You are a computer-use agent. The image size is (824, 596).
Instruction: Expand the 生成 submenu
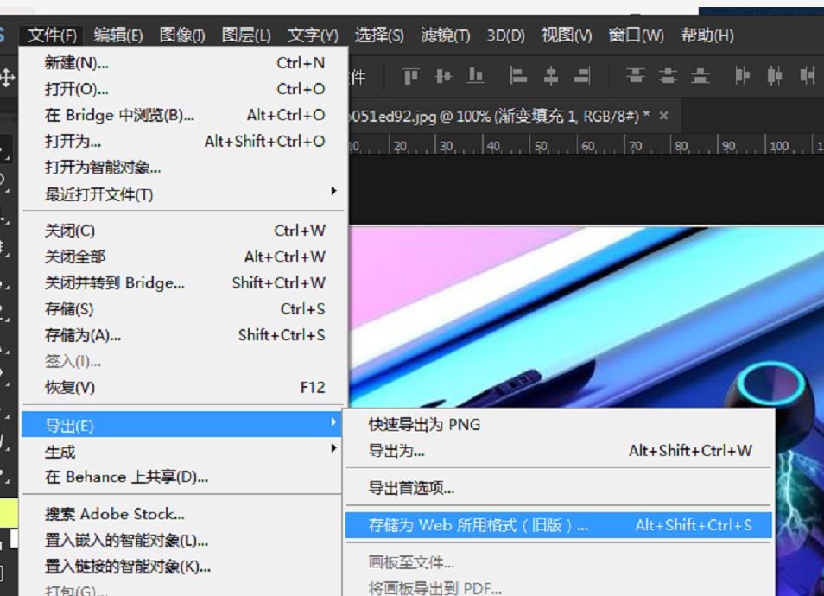point(182,451)
